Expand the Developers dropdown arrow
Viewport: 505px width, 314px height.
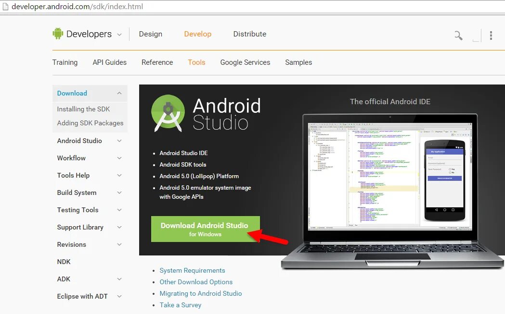[x=119, y=35]
